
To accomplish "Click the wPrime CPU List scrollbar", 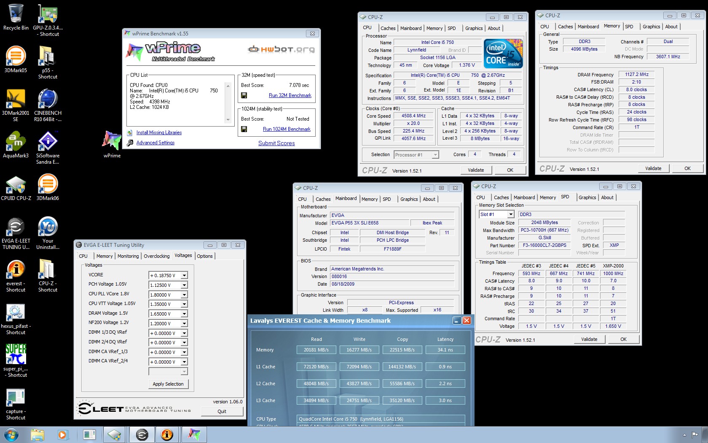I will [228, 103].
